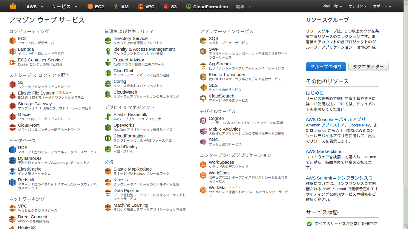Follow the iTunes link
The height and width of the screenshot is (229, 408).
tap(320, 131)
